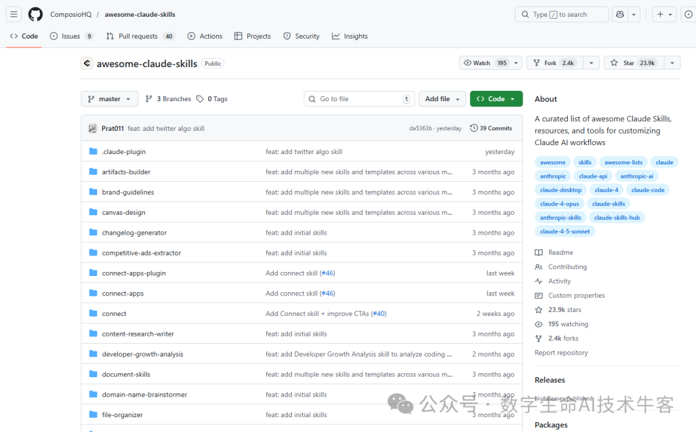696x432 pixels.
Task: Click the Go to file search field
Action: 359,99
